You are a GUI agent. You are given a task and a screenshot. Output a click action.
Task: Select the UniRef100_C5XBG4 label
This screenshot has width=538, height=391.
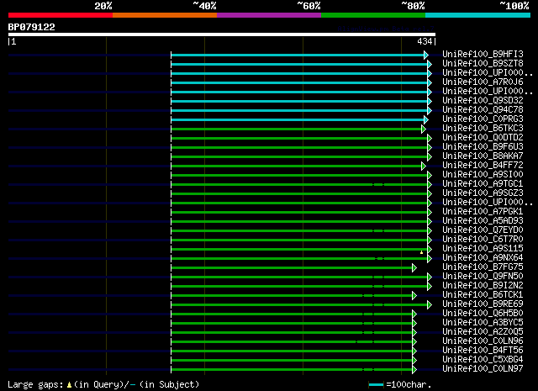click(483, 359)
